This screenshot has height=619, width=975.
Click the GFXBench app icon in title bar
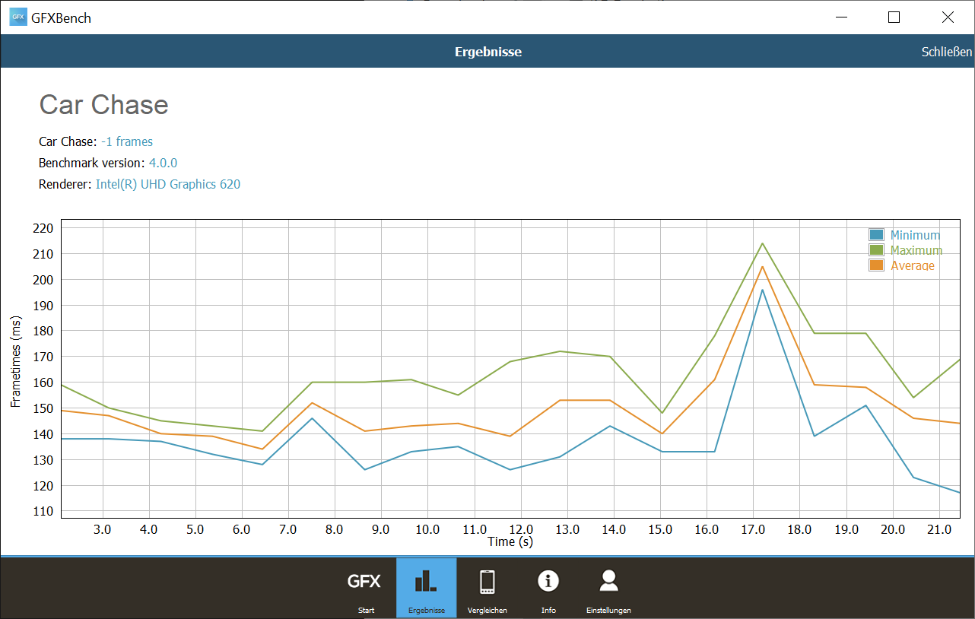tap(17, 17)
